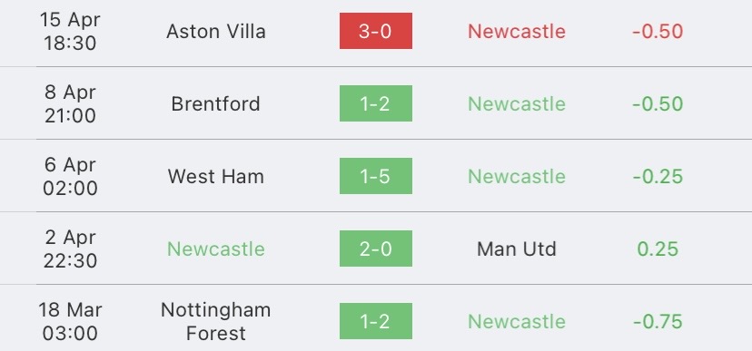Open the West Ham team name
The image size is (752, 351).
tap(216, 176)
